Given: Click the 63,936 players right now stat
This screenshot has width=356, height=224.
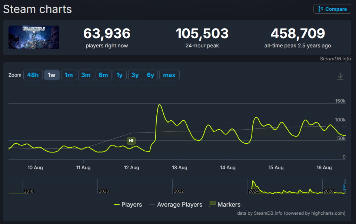Looking at the screenshot, I should pos(107,37).
